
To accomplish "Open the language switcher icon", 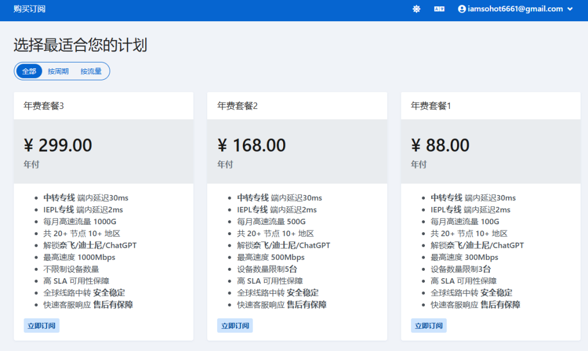I will [x=439, y=9].
